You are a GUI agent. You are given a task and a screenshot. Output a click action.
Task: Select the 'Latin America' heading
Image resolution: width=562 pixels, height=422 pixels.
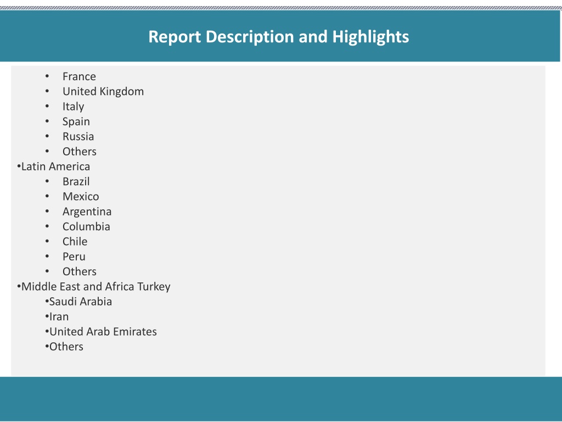point(55,166)
